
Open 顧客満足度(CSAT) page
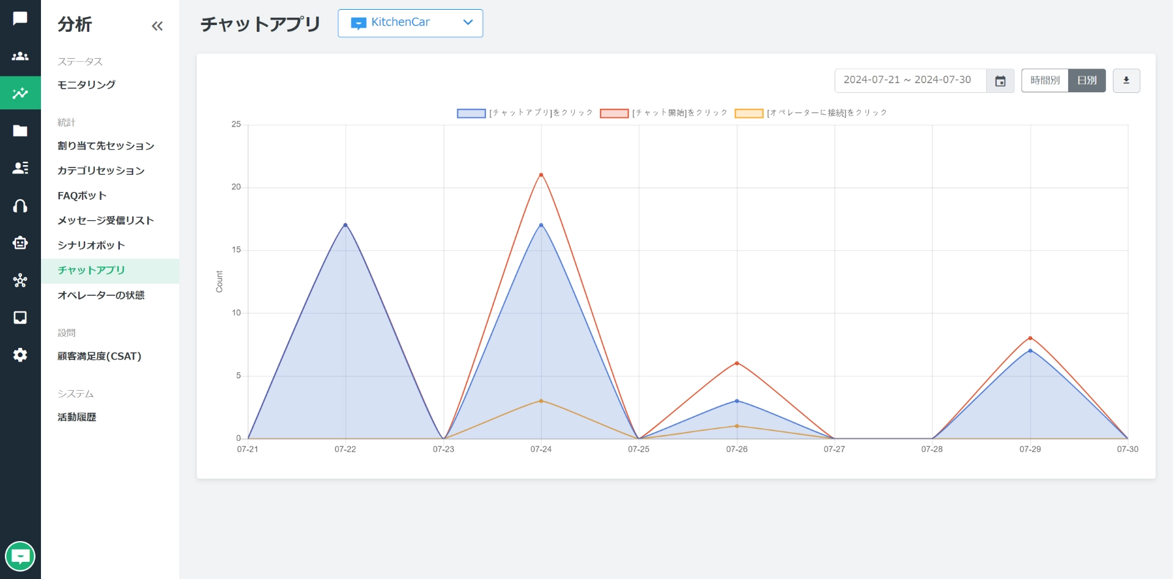99,356
